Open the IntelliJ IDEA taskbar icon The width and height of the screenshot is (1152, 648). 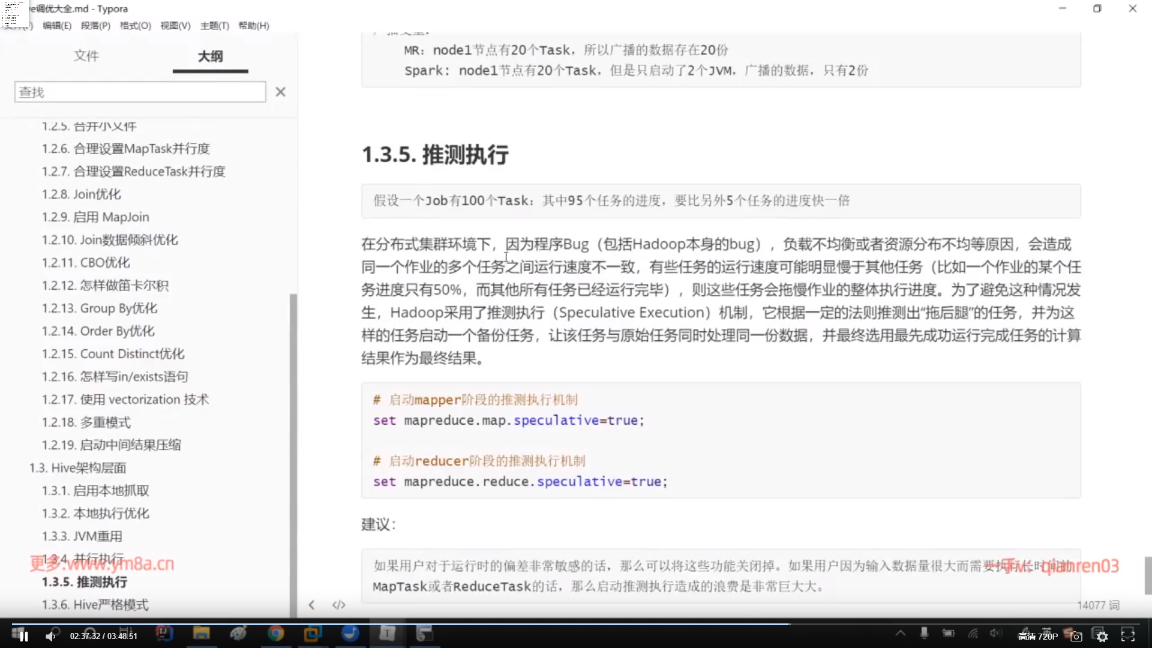164,633
